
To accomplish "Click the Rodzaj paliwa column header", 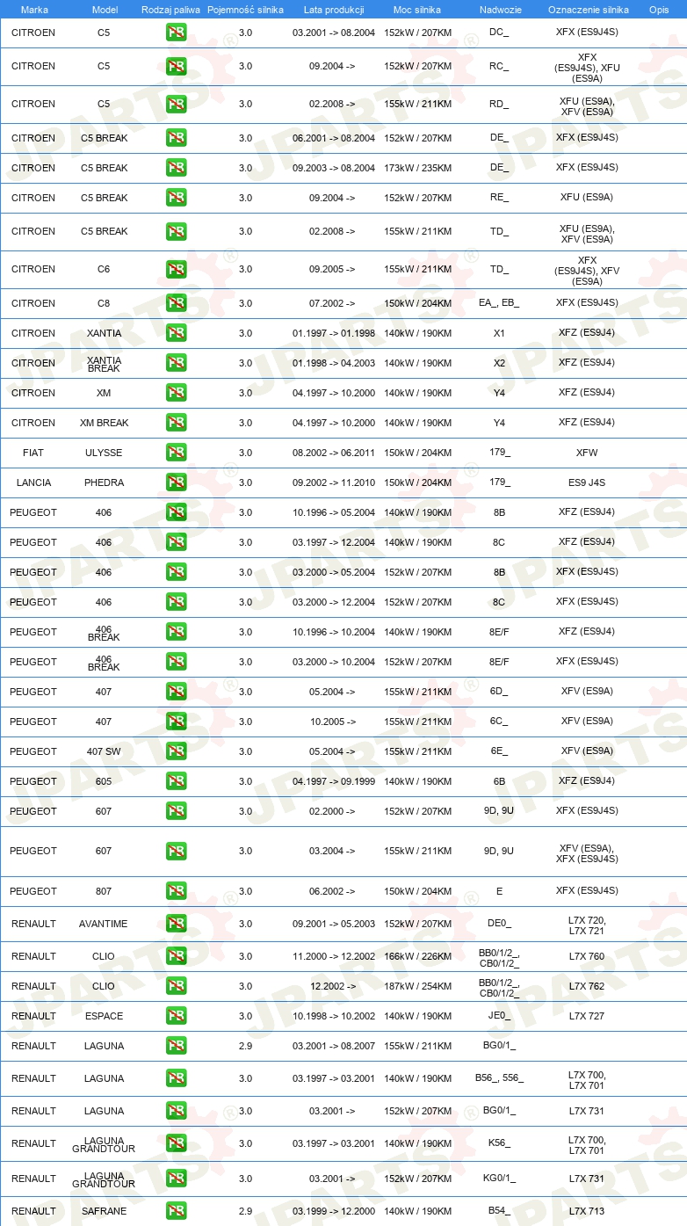I will pos(170,10).
